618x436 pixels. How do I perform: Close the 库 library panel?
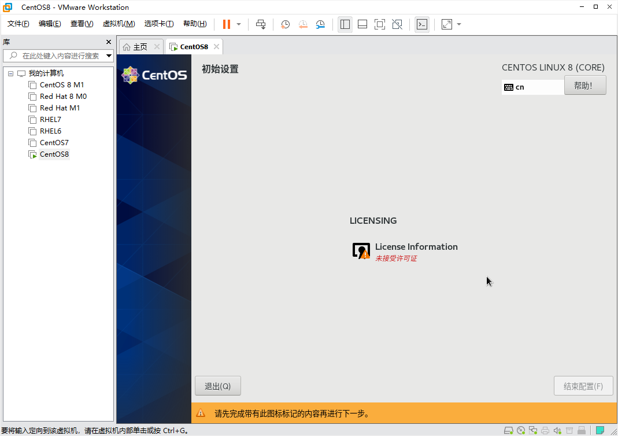[109, 42]
